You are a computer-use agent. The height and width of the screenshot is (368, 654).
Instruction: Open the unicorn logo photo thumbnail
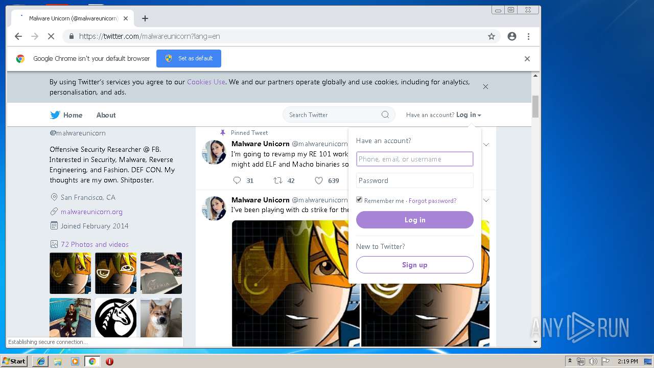click(x=116, y=318)
